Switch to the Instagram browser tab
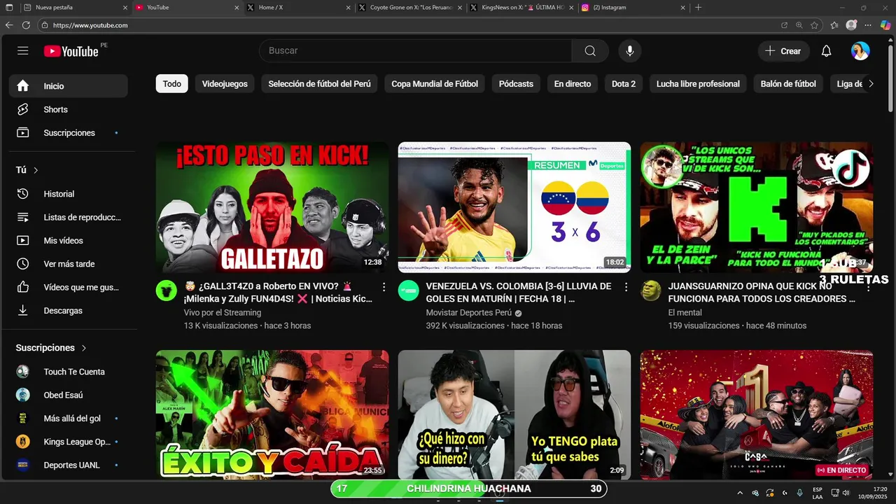896x504 pixels. click(635, 8)
